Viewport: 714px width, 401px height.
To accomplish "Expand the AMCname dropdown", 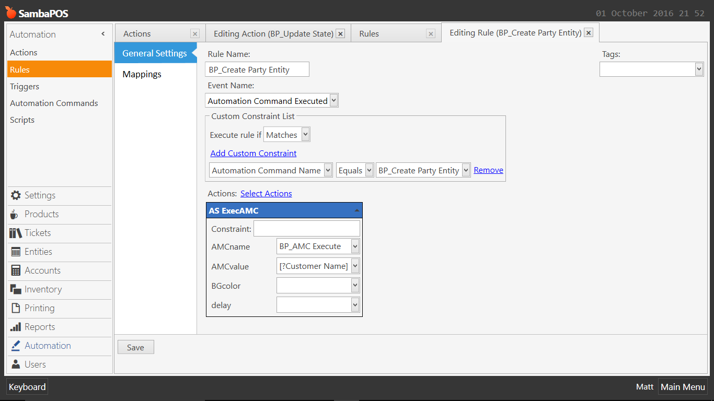I will click(x=355, y=246).
